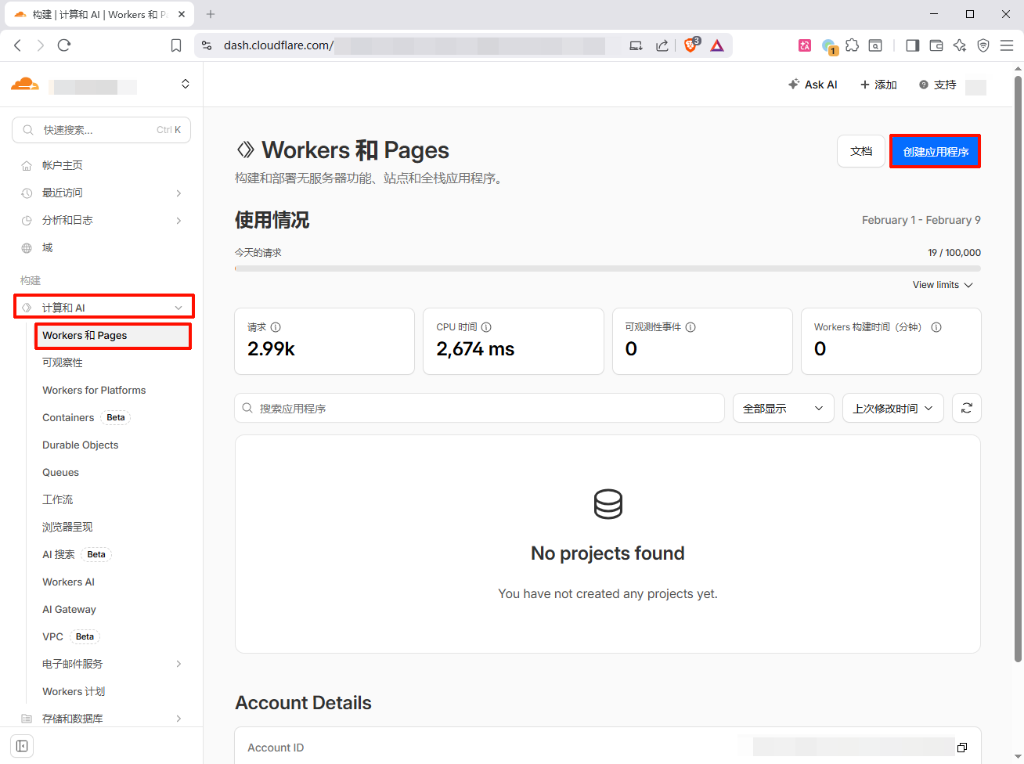
Task: Click the VPN shield icon
Action: [983, 45]
